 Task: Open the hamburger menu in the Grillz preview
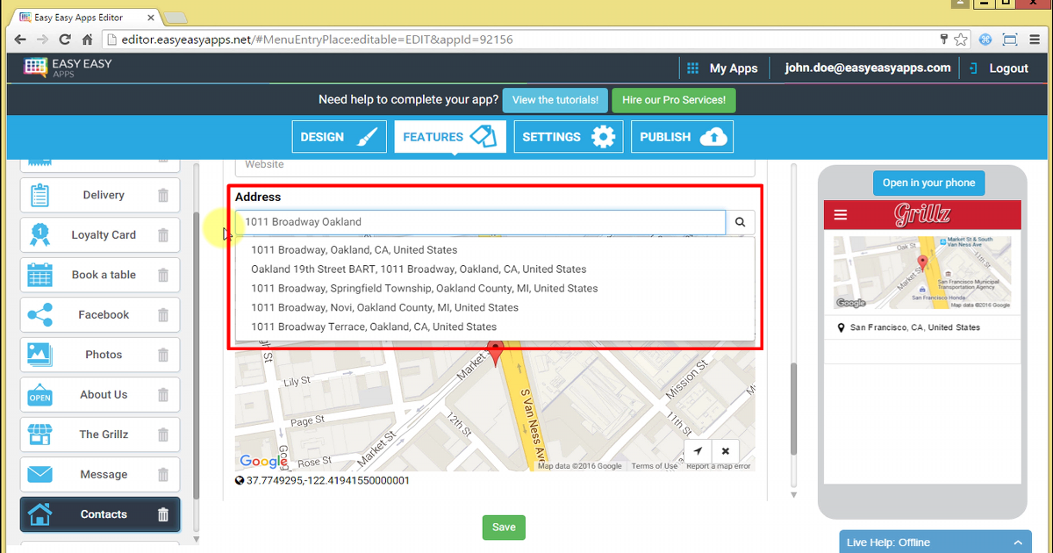pos(841,214)
